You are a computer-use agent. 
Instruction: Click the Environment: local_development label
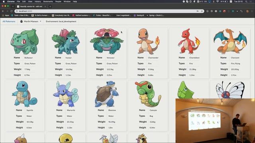pyautogui.click(x=61, y=21)
